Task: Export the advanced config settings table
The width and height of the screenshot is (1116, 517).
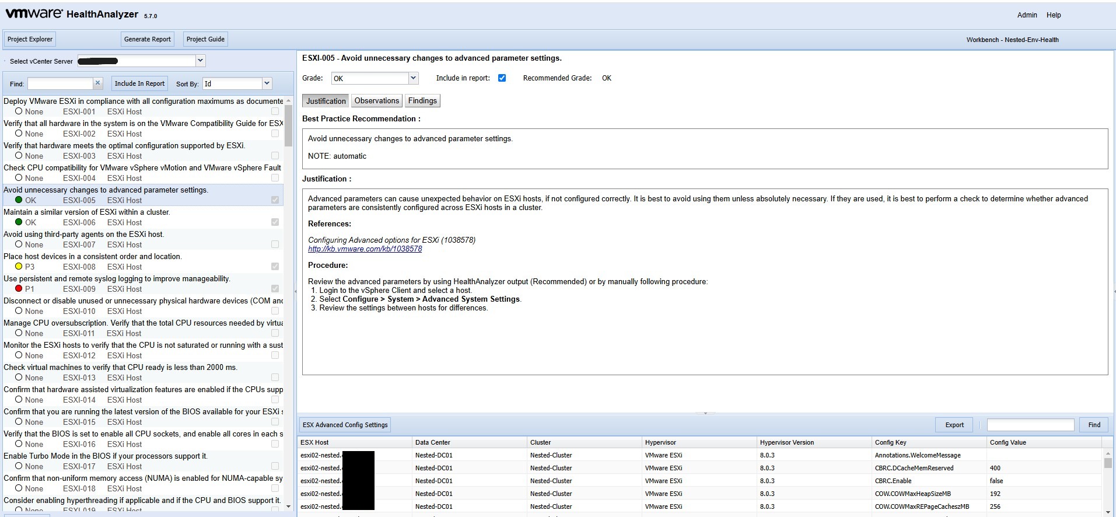Action: click(x=954, y=425)
